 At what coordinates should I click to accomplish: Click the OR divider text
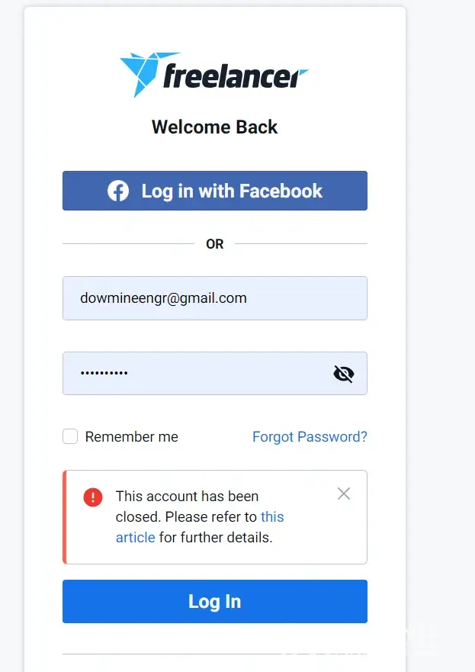tap(215, 244)
